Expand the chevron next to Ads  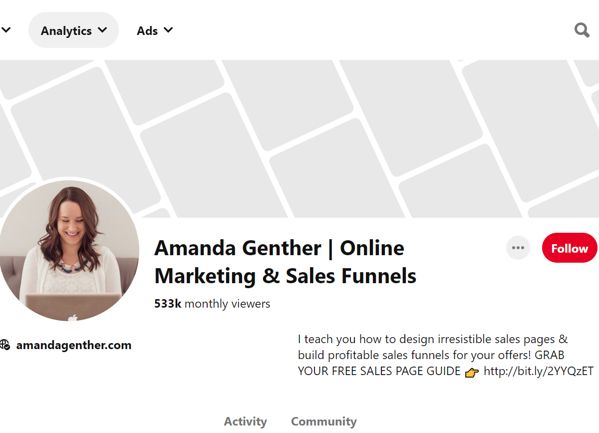pyautogui.click(x=168, y=30)
